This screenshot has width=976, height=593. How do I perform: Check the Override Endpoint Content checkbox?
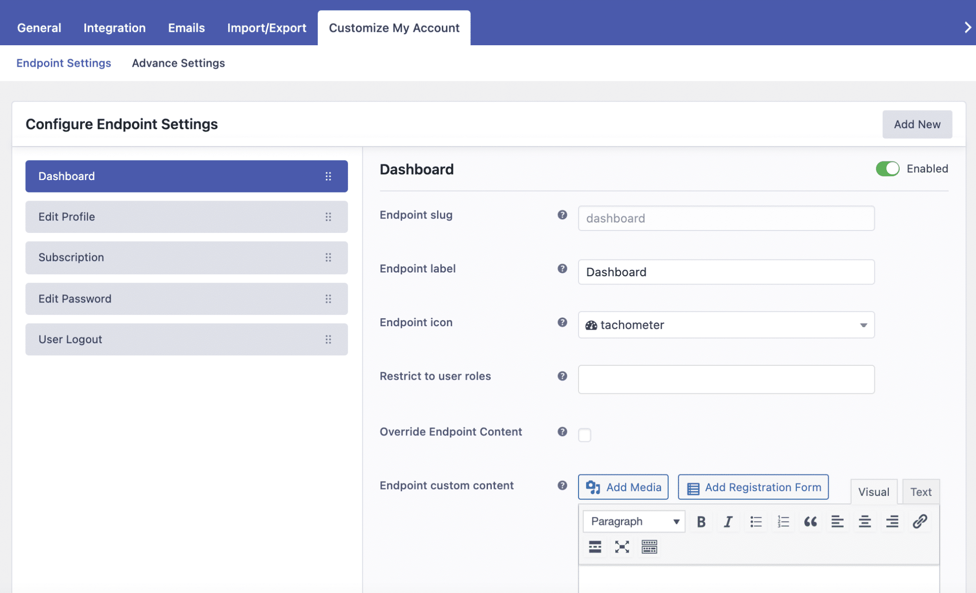point(585,435)
